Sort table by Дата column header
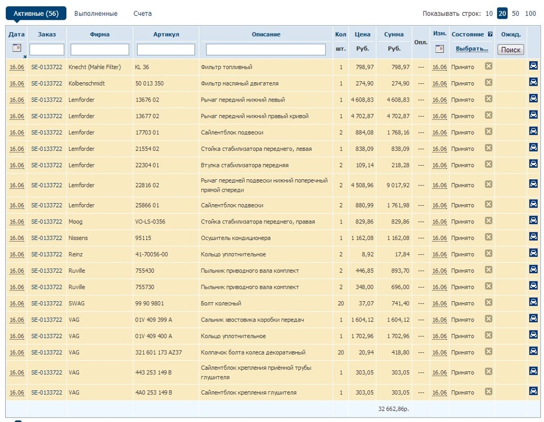Viewport: 544px width, 422px height. pyautogui.click(x=16, y=35)
